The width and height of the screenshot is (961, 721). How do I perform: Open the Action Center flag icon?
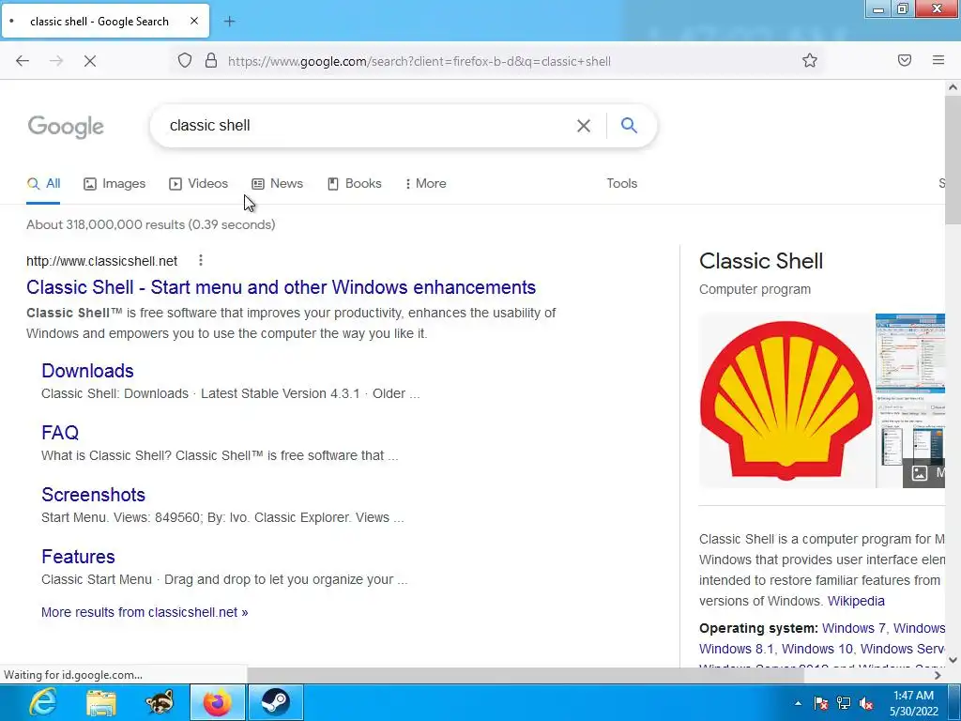[820, 703]
